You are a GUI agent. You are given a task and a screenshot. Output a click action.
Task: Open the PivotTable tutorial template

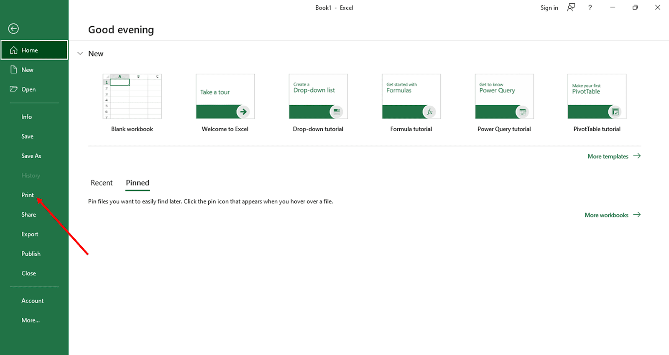[x=597, y=103]
